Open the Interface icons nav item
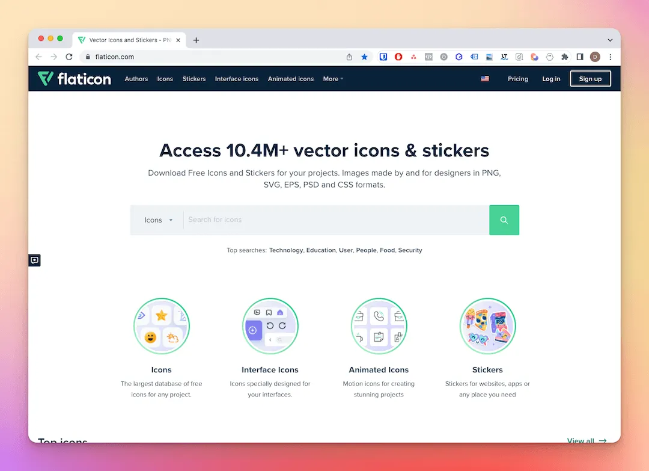649x471 pixels. point(237,79)
